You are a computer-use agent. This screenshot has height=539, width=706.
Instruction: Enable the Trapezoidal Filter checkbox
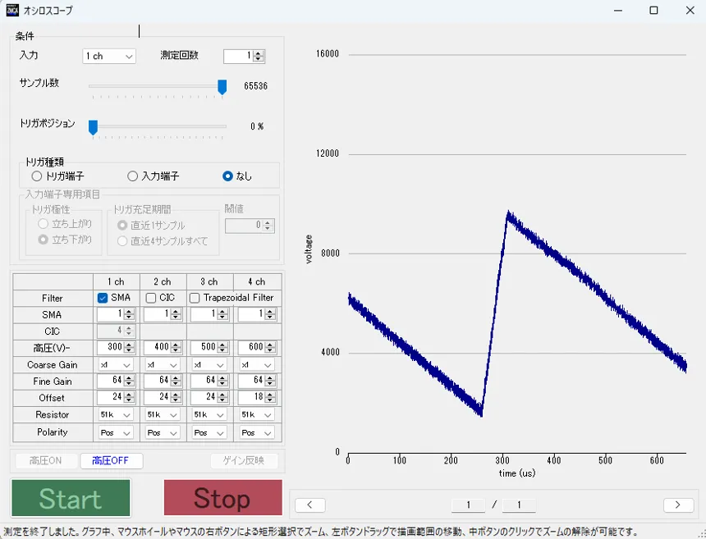[x=195, y=298]
